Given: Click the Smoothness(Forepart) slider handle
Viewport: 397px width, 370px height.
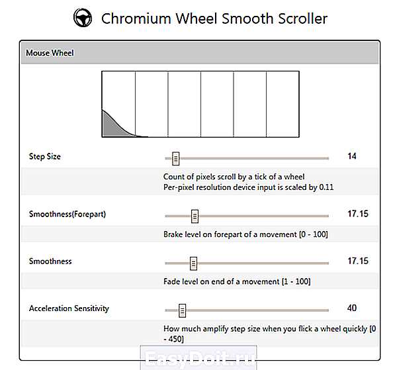Looking at the screenshot, I should pyautogui.click(x=195, y=216).
